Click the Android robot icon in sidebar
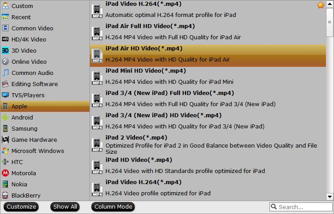Image resolution: width=334 pixels, height=214 pixels. pos(5,117)
